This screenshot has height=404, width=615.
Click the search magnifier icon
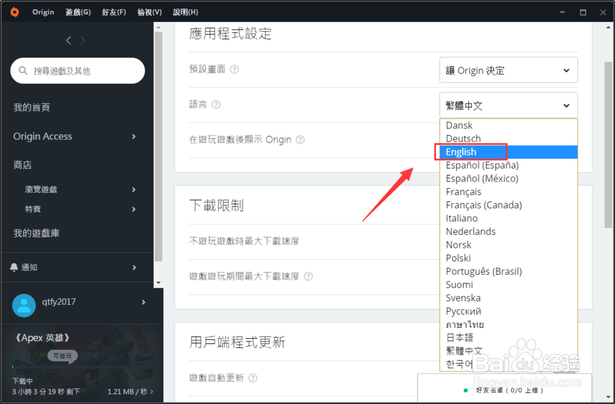(x=23, y=71)
